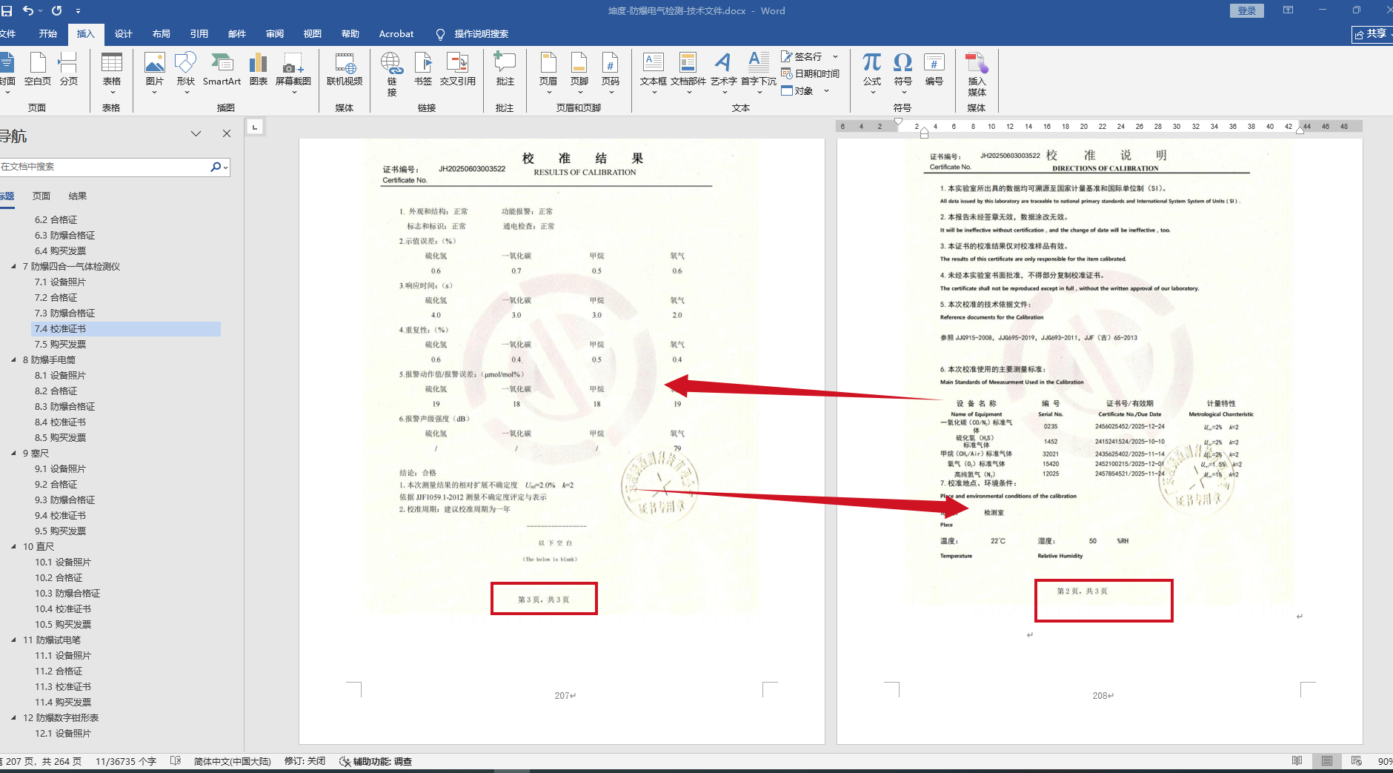
Task: Collapse section 11 防爆试电笔
Action: click(x=14, y=640)
